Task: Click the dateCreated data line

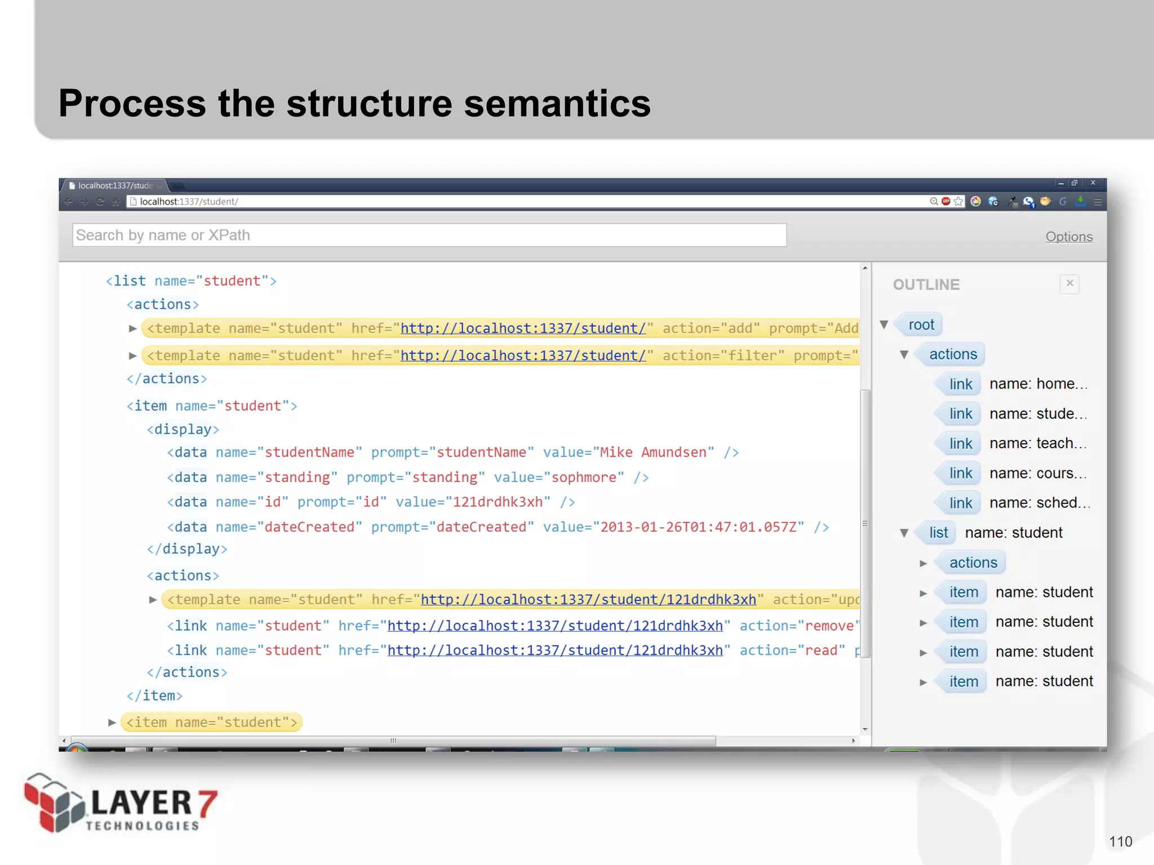Action: tap(498, 527)
